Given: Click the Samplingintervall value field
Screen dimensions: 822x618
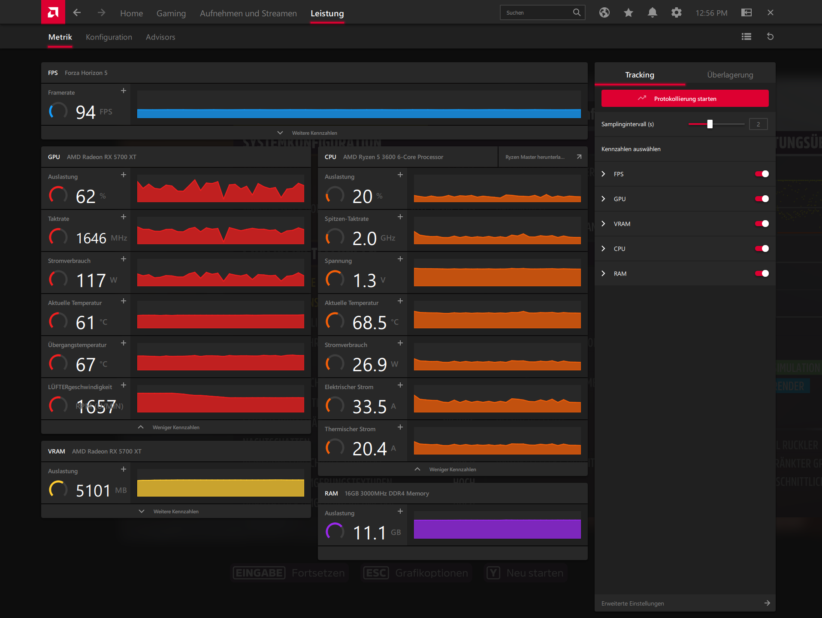Looking at the screenshot, I should click(x=759, y=124).
